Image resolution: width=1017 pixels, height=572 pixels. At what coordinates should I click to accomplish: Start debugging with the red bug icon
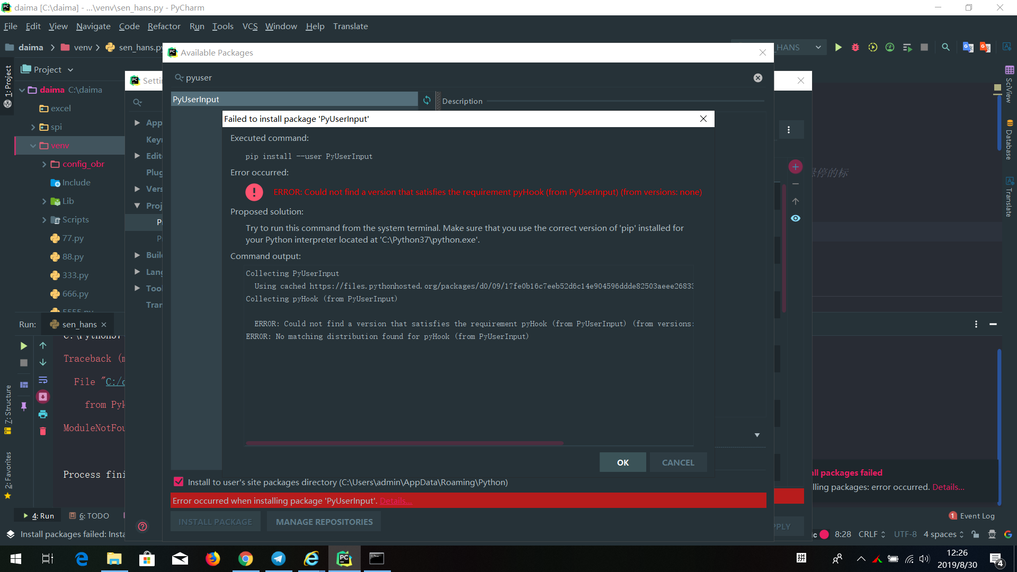(x=855, y=48)
